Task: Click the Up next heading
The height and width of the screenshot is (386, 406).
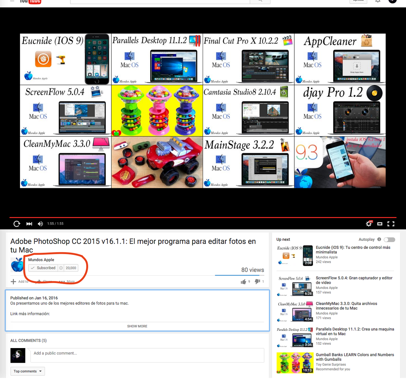Action: tap(283, 239)
